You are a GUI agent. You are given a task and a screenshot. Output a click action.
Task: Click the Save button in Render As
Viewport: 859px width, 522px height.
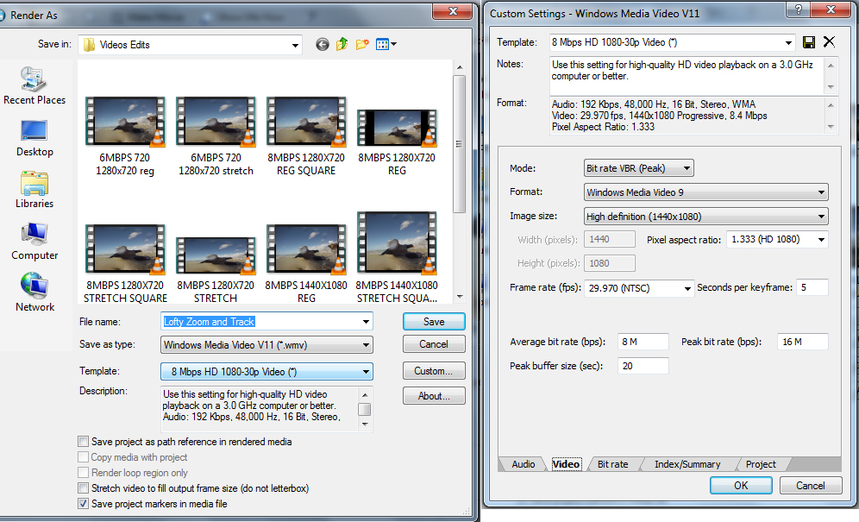point(434,321)
